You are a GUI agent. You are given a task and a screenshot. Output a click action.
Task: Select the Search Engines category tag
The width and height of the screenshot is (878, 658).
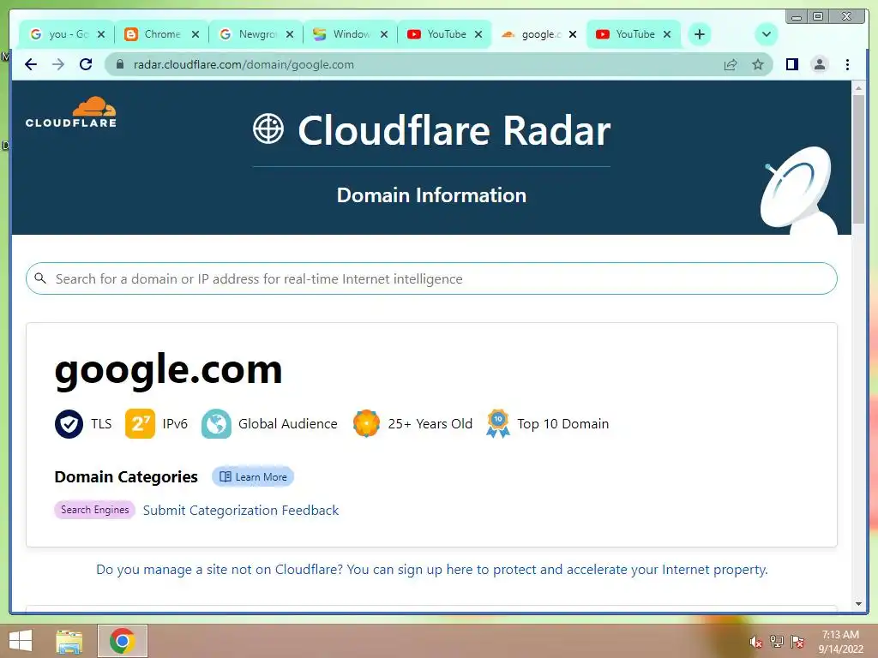point(94,510)
